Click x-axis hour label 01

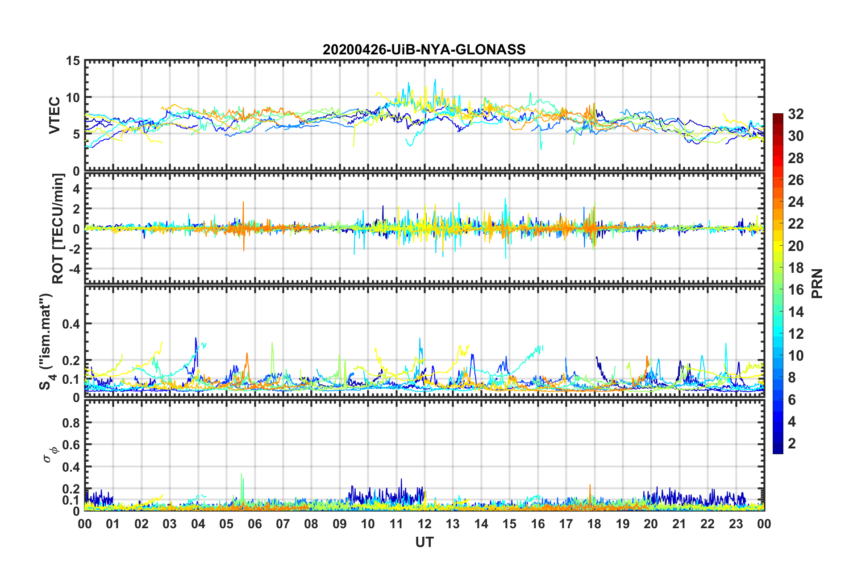pyautogui.click(x=113, y=524)
